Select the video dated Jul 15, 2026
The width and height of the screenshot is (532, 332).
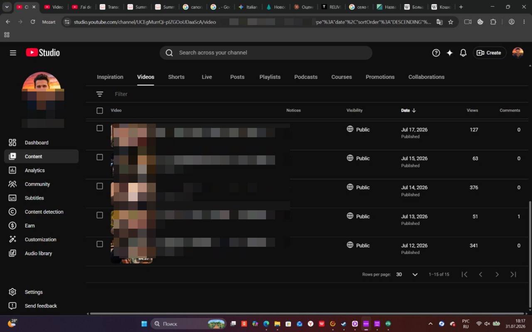(x=100, y=157)
